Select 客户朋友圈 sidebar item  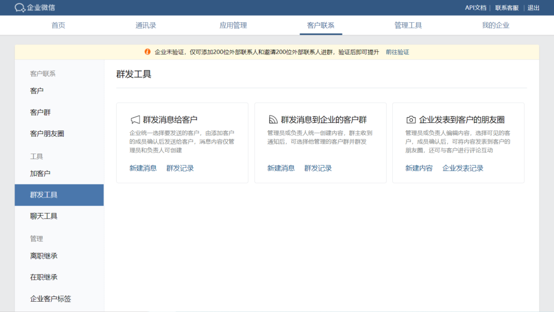point(59,134)
